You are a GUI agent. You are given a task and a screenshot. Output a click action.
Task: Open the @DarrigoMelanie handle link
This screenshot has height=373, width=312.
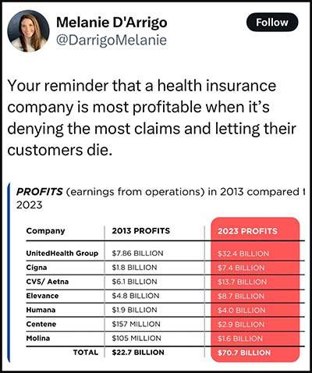112,41
